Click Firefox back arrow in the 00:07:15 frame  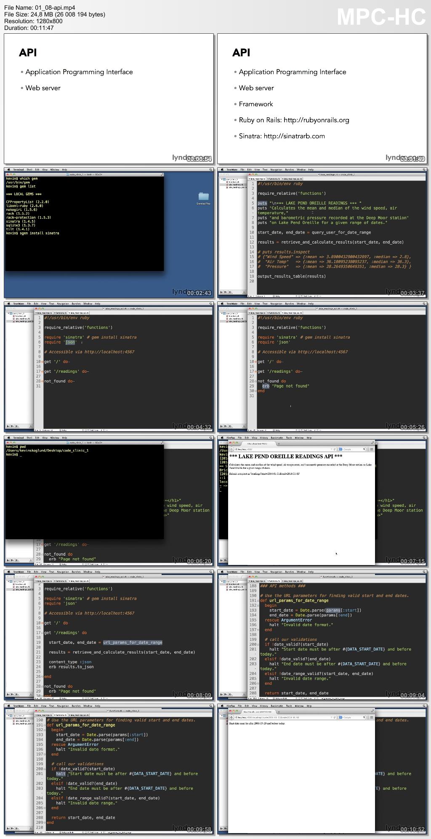[231, 449]
